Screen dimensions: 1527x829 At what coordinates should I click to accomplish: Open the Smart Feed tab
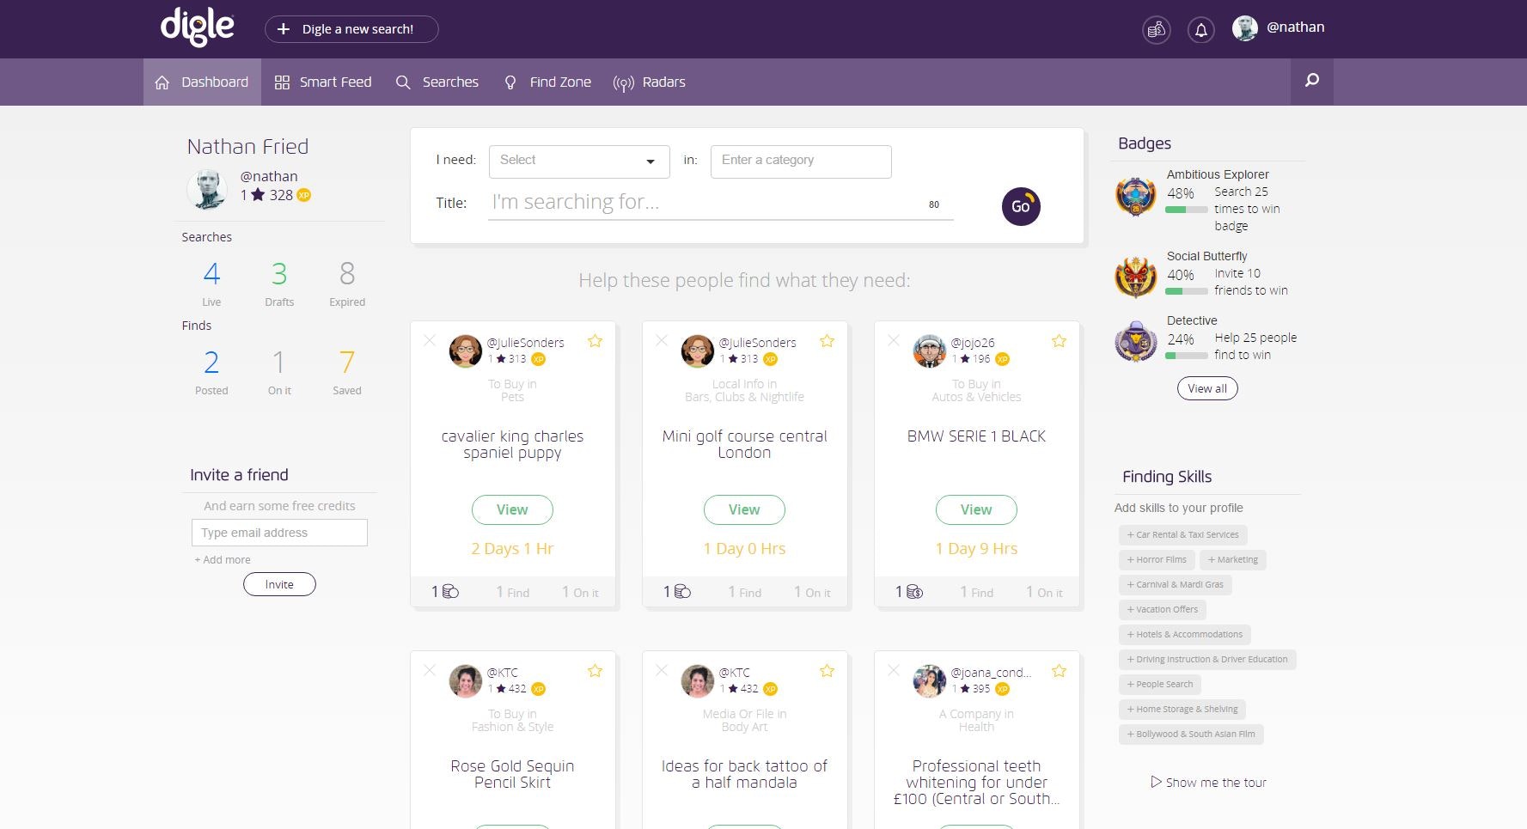point(323,82)
